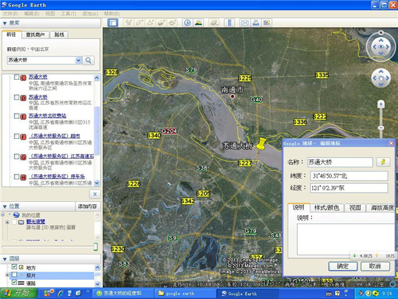Collapse the 图层 panel triangle

tap(5, 259)
